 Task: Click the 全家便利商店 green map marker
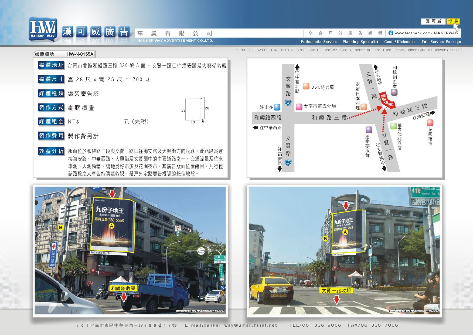coord(394,126)
